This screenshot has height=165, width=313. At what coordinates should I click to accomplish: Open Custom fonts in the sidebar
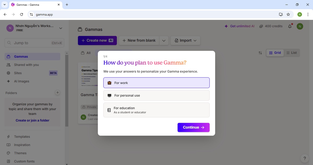[x=32, y=161]
